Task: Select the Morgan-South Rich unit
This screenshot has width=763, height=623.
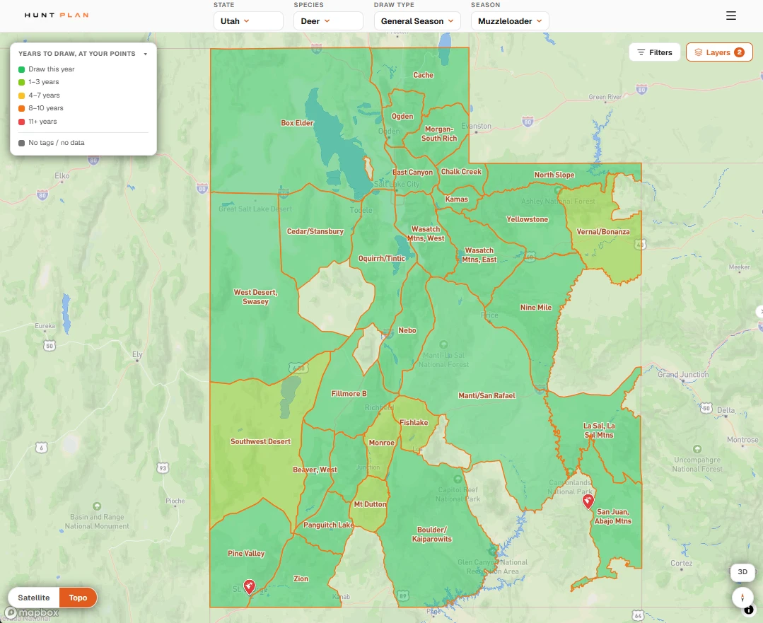Action: tap(439, 134)
